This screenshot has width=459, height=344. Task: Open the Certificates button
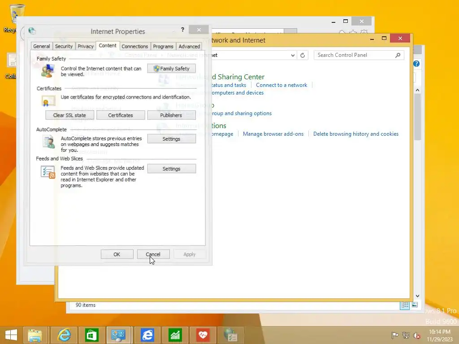click(x=121, y=115)
